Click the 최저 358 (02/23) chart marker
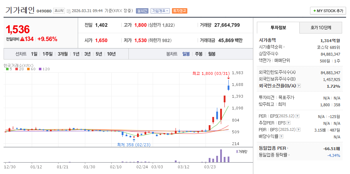 [134, 145]
